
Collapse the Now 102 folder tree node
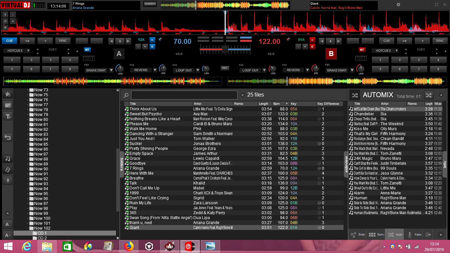click(28, 228)
